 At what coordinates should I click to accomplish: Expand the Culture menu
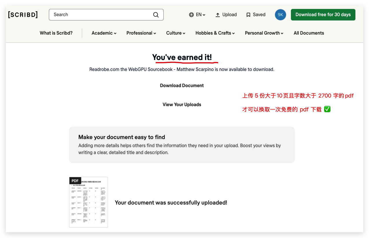[x=176, y=33]
